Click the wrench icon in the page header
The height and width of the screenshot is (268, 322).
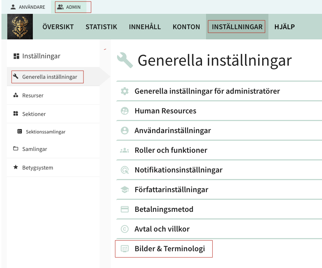[125, 61]
